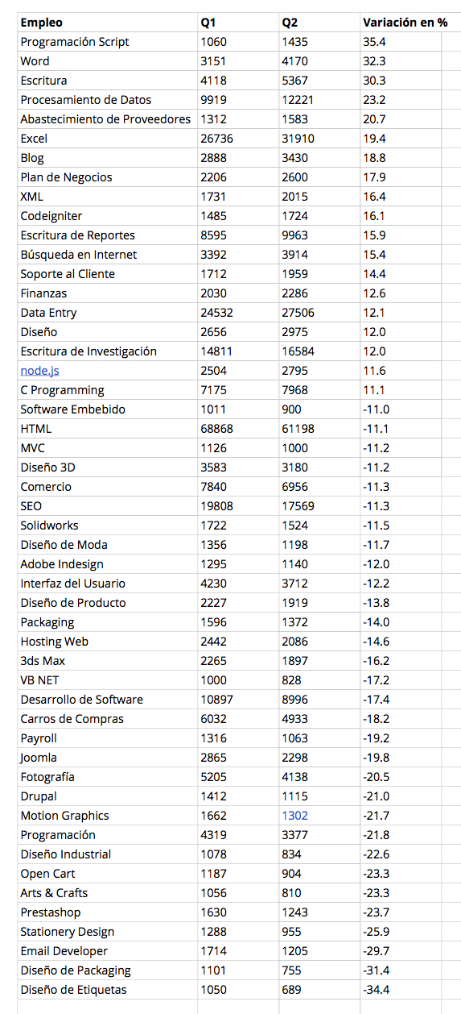Image resolution: width=461 pixels, height=1014 pixels.
Task: Click the 35.4 variation cell
Action: tap(401, 42)
